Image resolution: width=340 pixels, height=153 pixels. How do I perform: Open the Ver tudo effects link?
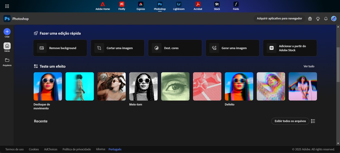pos(309,66)
